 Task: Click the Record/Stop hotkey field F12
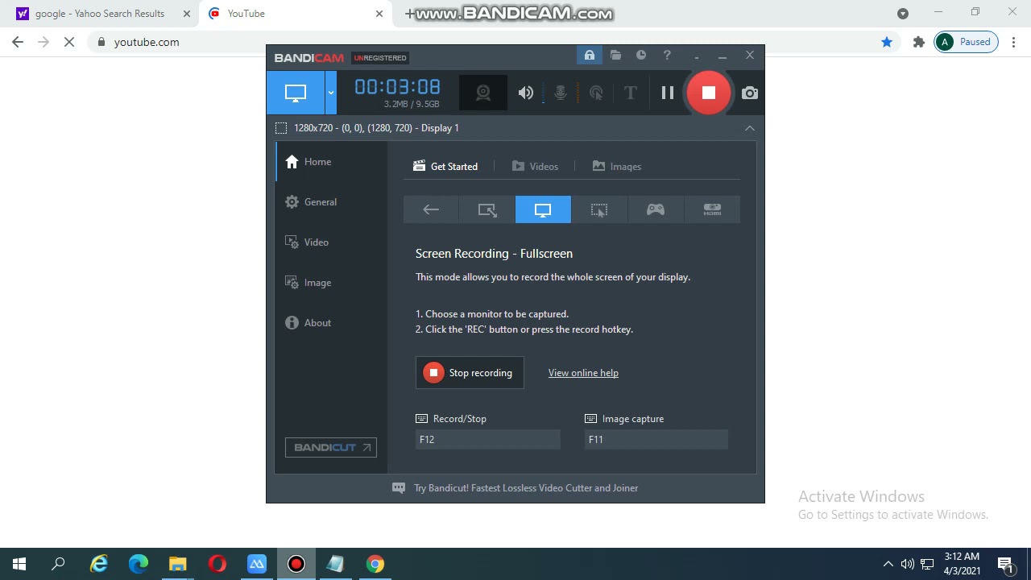click(488, 439)
